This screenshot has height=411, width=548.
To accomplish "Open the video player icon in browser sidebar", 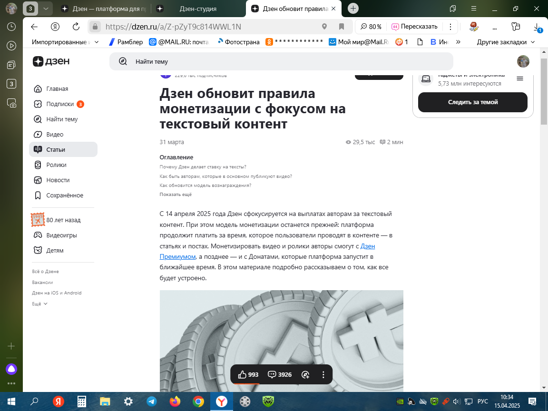I will pos(11,46).
